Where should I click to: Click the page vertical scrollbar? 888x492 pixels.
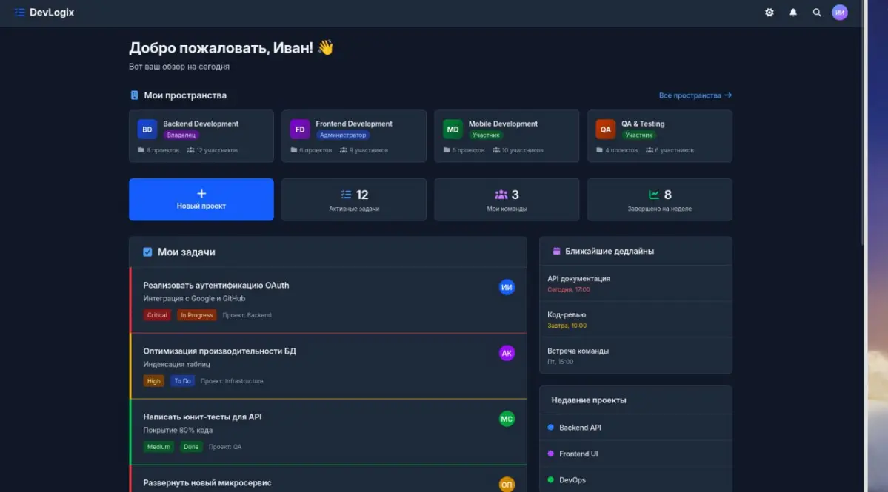864,124
